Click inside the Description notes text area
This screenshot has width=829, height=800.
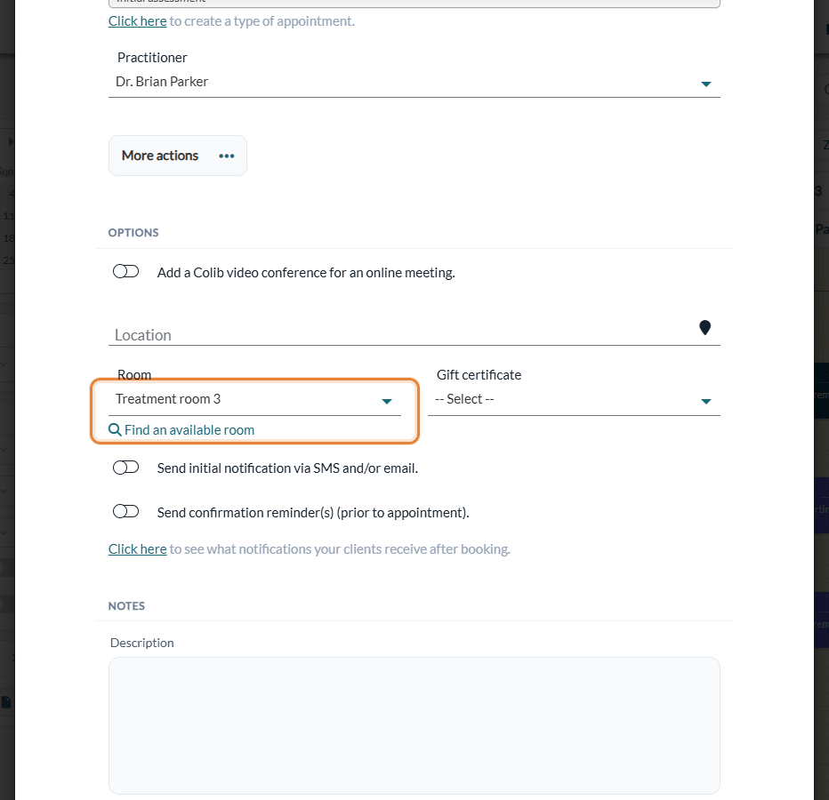tap(414, 725)
